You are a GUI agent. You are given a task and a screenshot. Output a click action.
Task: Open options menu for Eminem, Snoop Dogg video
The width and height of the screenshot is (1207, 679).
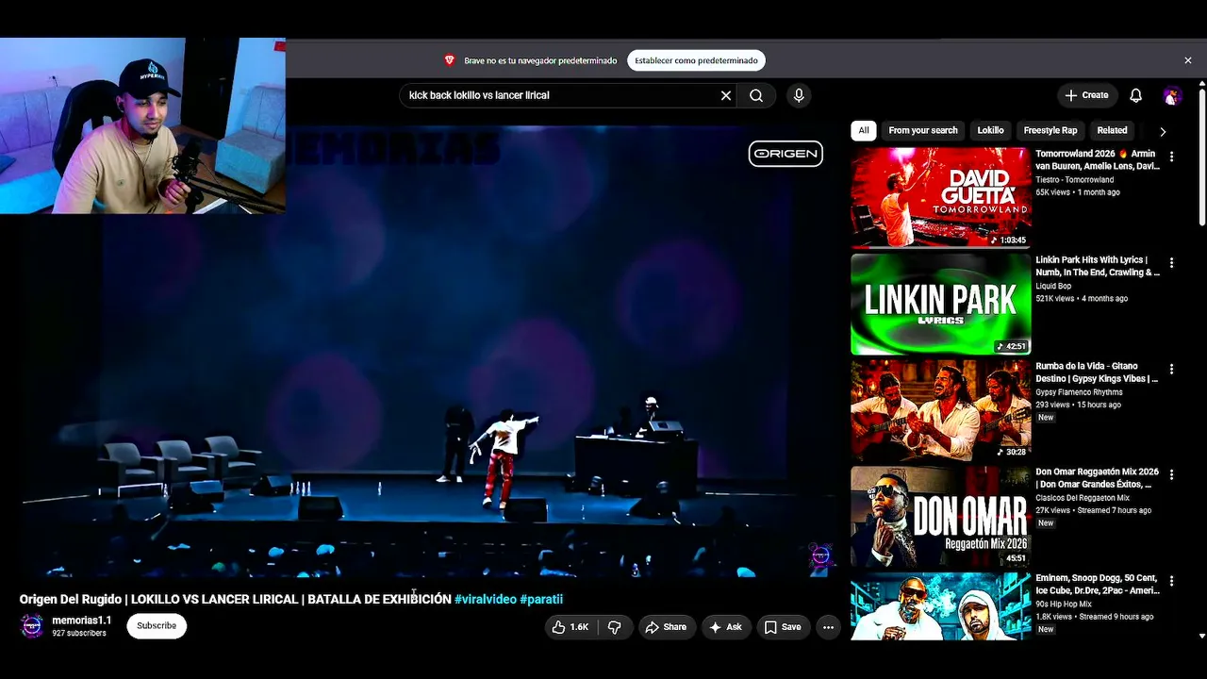1172,581
